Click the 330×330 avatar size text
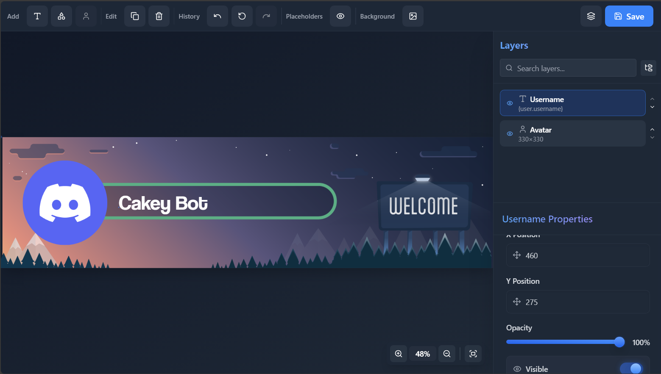Screen dimensions: 661x374 point(531,139)
